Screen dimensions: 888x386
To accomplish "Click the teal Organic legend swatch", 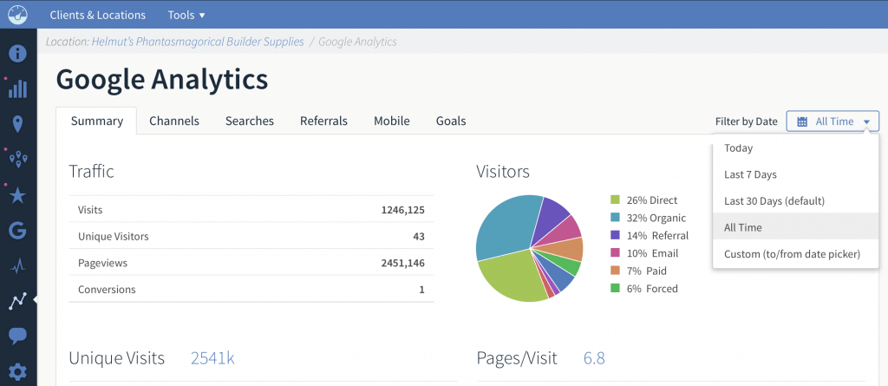I will 615,218.
